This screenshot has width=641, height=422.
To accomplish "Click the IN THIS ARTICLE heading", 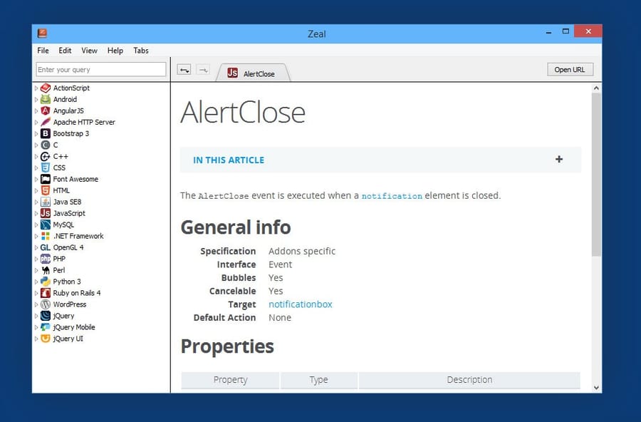I will click(x=229, y=160).
